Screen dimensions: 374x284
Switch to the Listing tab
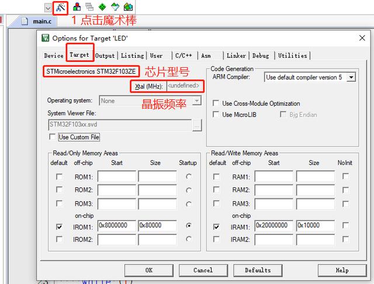[x=133, y=56]
